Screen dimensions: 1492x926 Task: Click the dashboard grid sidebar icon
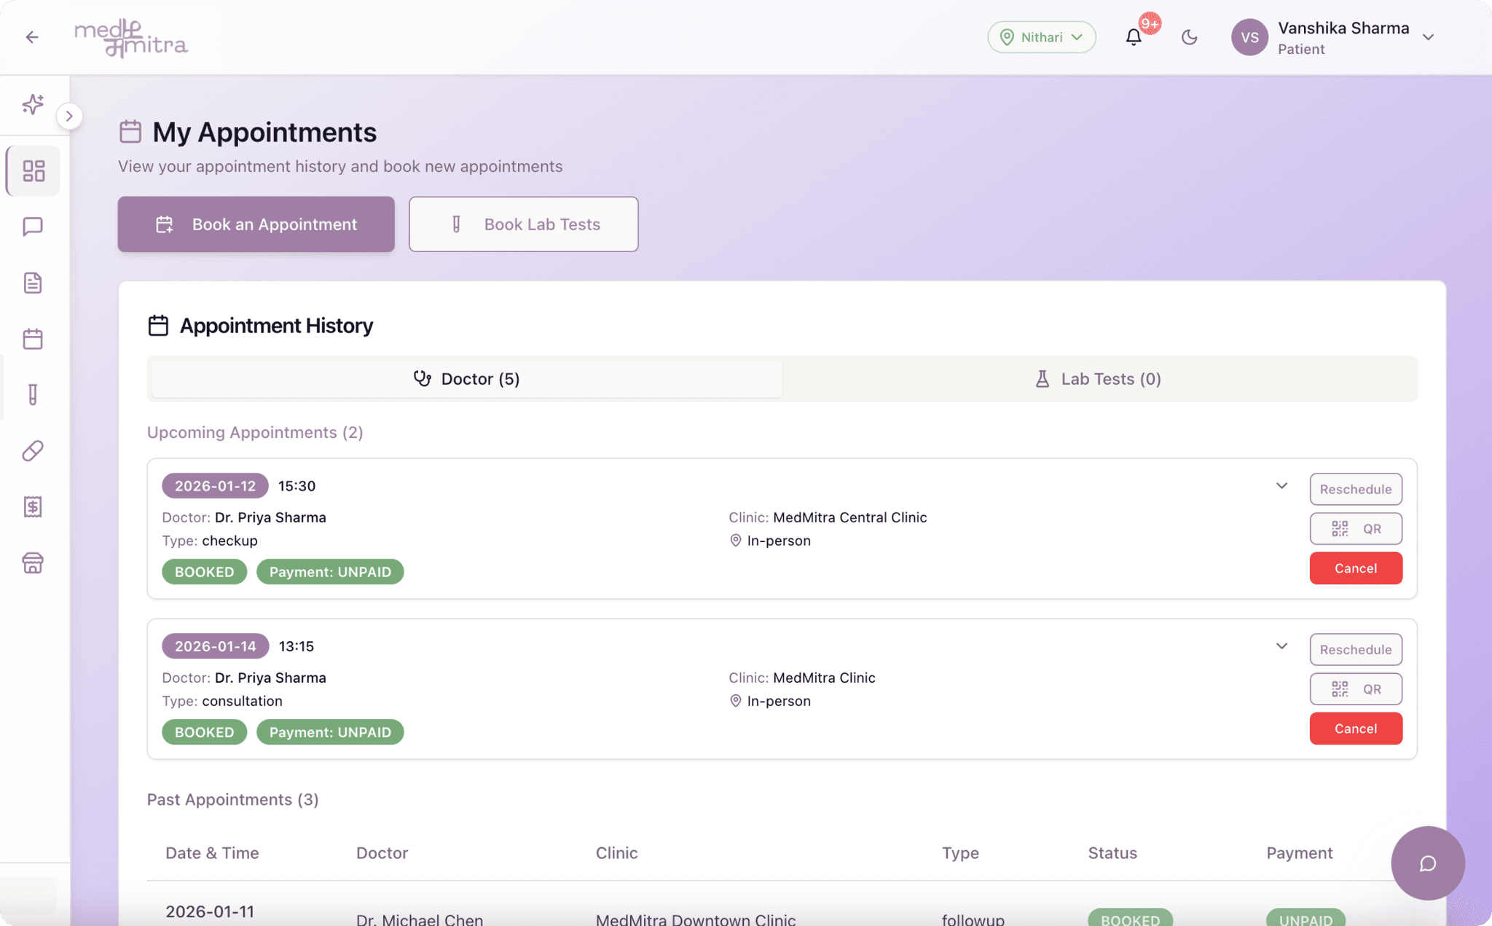tap(34, 170)
